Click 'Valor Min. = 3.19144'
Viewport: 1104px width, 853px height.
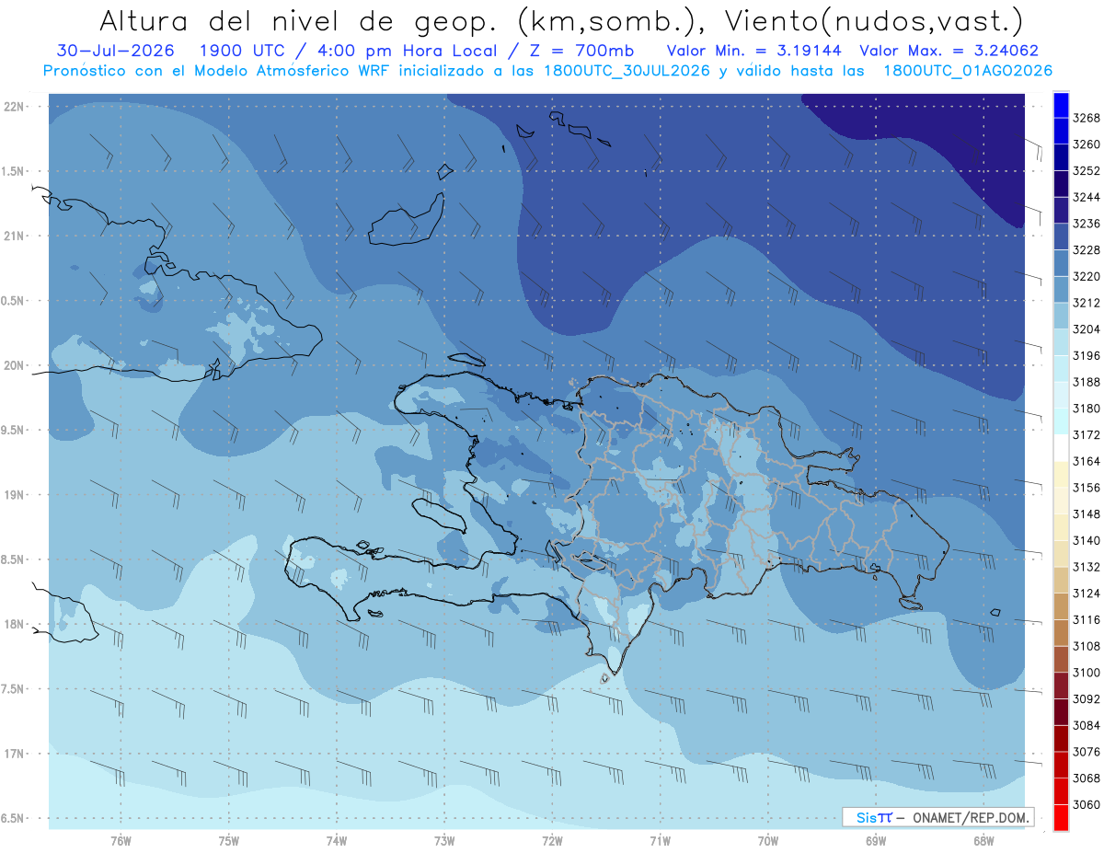tap(754, 51)
